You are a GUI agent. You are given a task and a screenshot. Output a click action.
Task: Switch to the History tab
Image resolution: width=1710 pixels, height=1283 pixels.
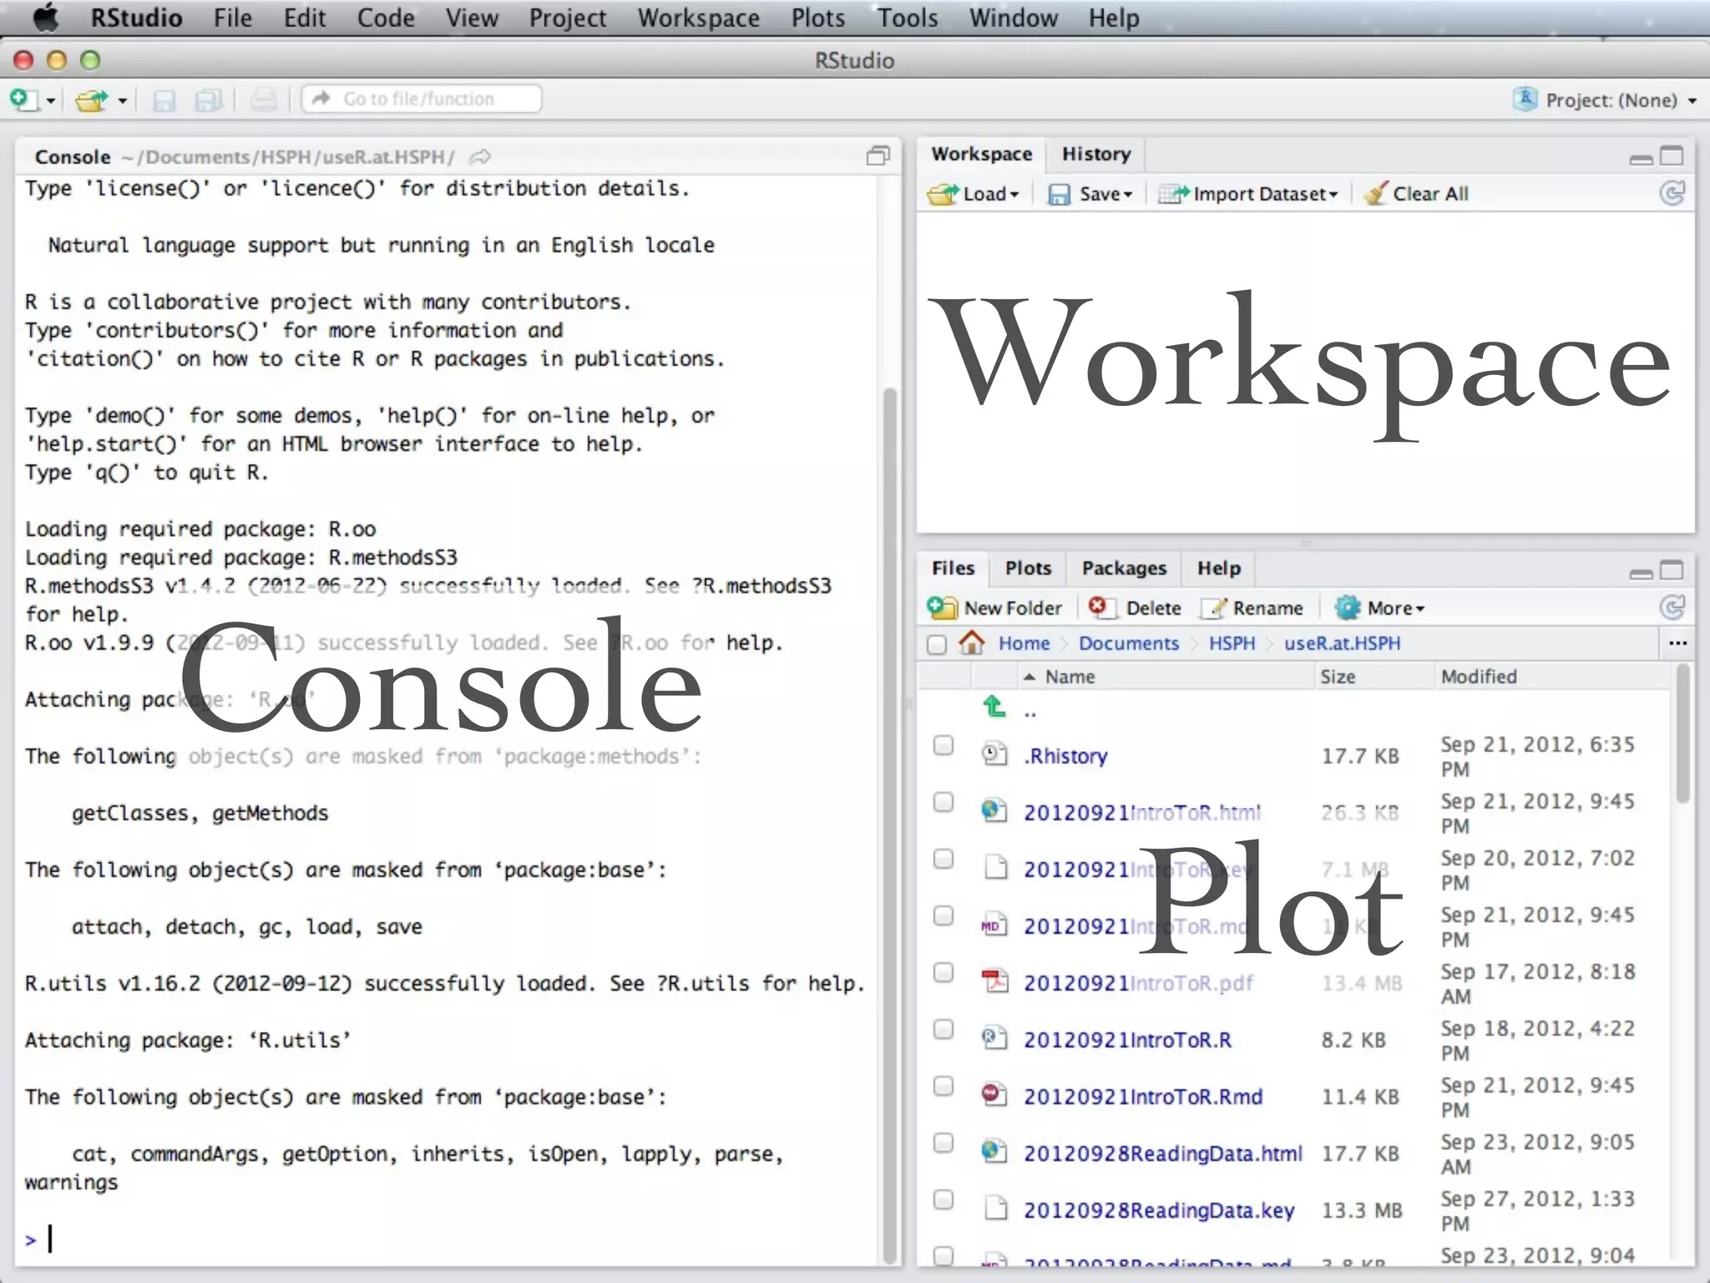pyautogui.click(x=1095, y=154)
